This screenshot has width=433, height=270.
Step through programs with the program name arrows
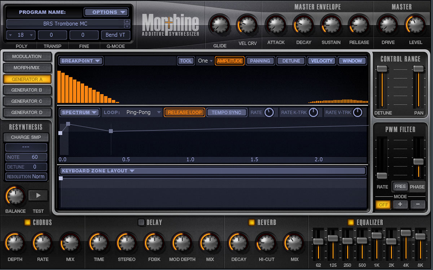coord(127,24)
